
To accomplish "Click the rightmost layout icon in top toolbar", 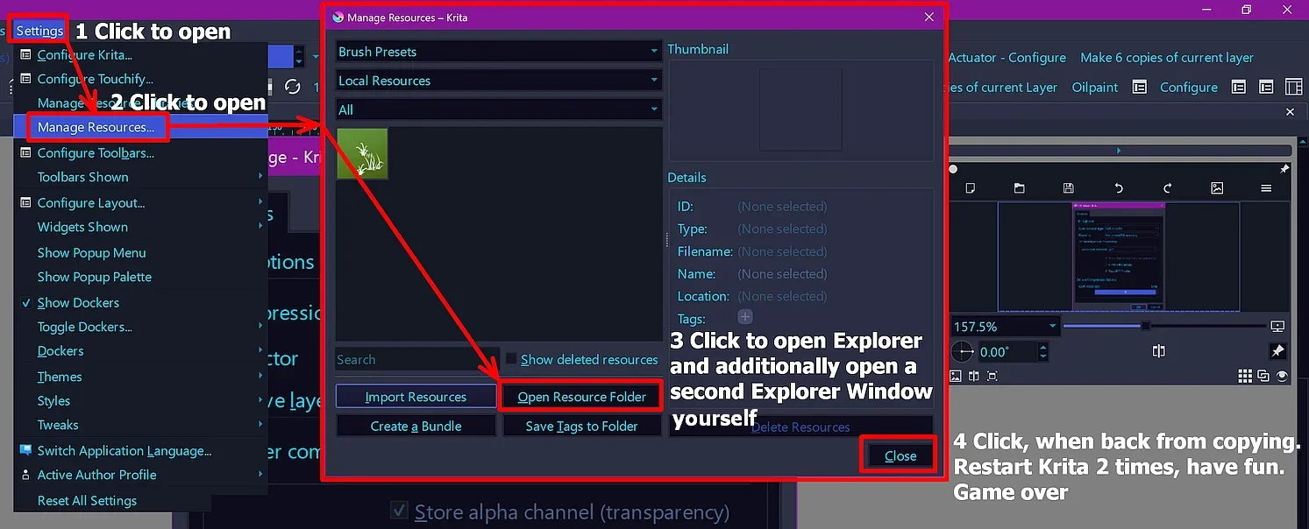I will (1293, 88).
